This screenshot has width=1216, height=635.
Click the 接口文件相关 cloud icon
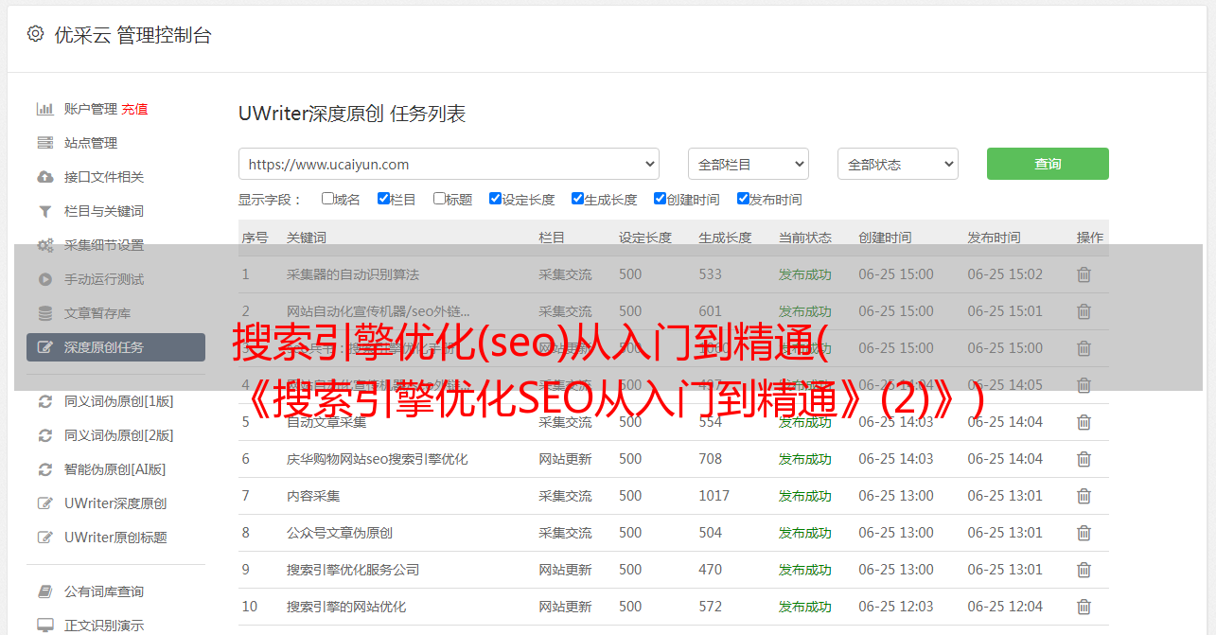pos(44,177)
